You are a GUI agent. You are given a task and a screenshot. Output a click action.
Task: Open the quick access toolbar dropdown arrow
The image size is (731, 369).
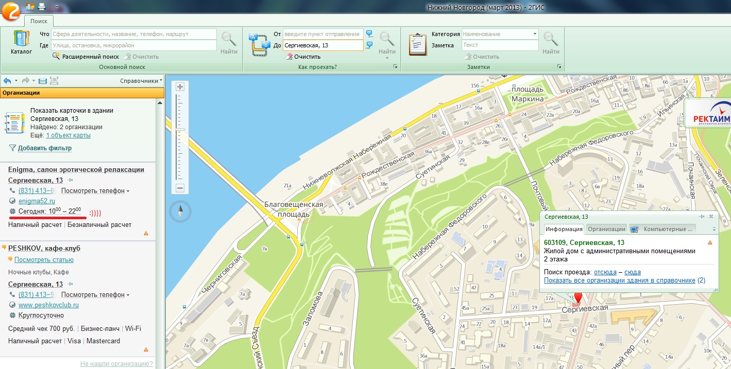point(56,7)
